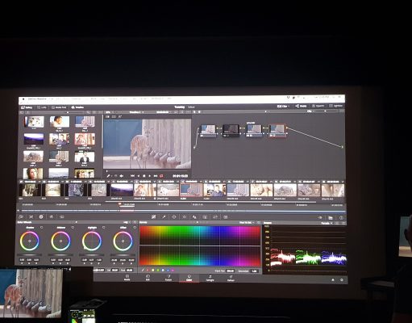Screen dimensions: 412x323
Task: Open the Gallery panel button
Action: point(27,107)
